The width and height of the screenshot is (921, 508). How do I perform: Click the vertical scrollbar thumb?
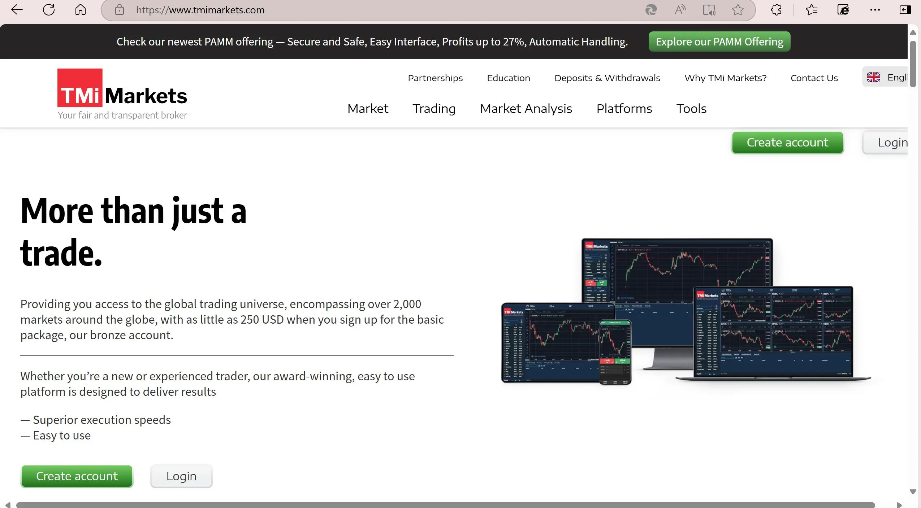pyautogui.click(x=913, y=64)
